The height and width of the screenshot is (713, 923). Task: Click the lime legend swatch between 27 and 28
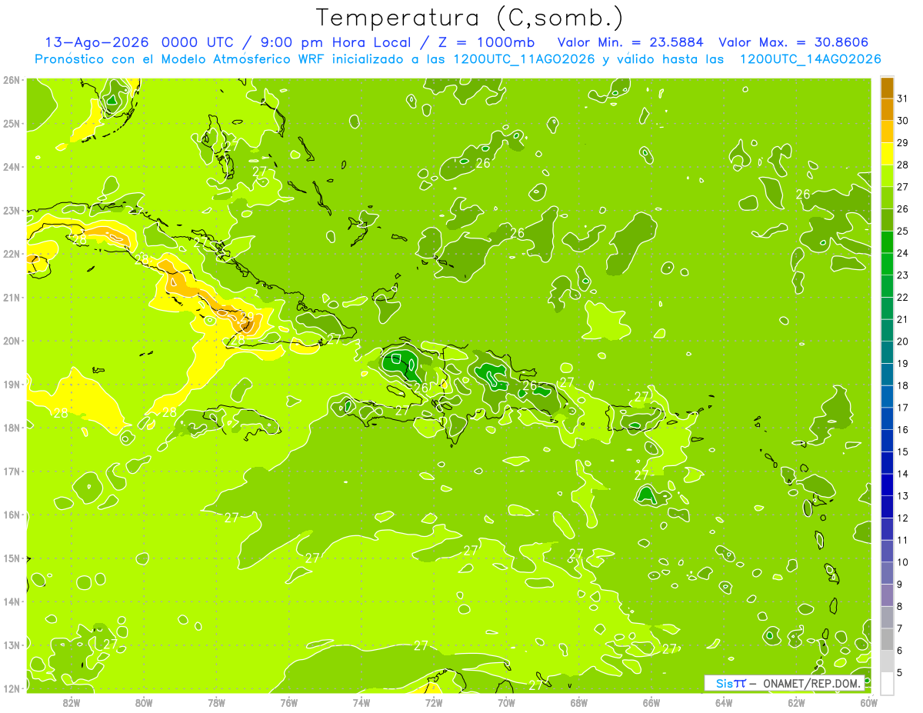[x=887, y=175]
